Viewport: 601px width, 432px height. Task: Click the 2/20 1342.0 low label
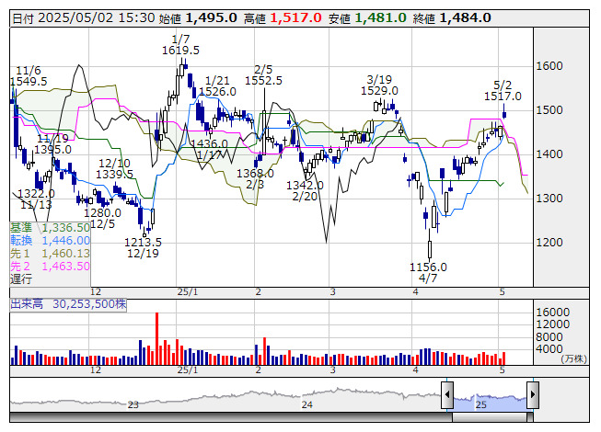click(305, 191)
